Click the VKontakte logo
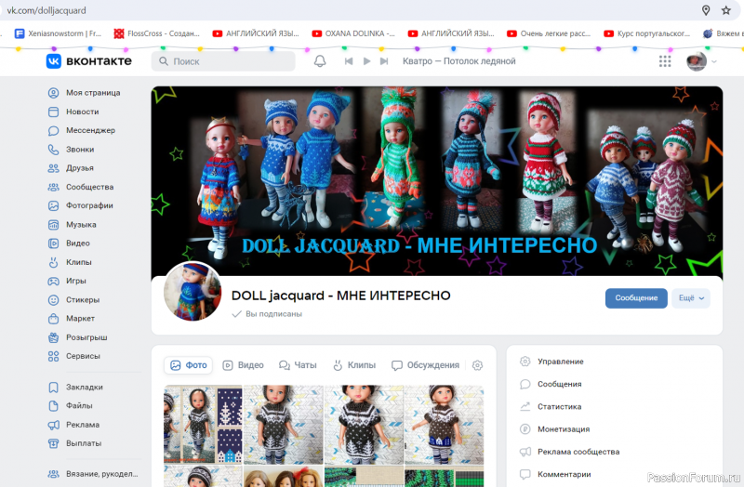Screen dimensions: 744x487 pyautogui.click(x=89, y=61)
